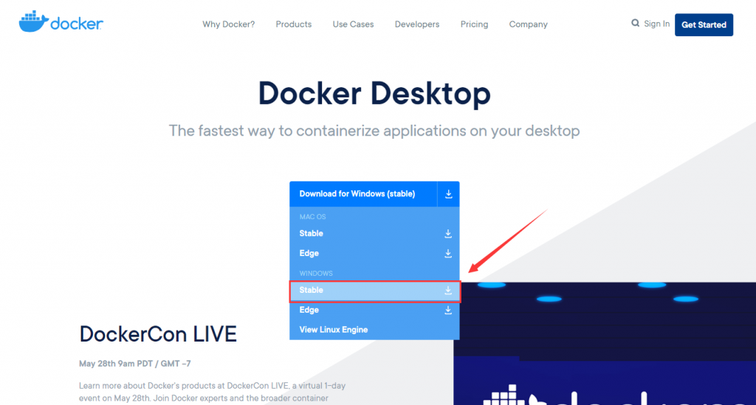Open the Use Cases menu
Image resolution: width=756 pixels, height=405 pixels.
353,24
